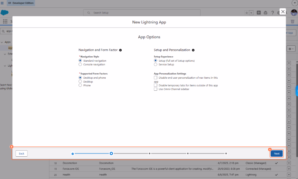Click the 25/9/2023, 8:38 pm date cell
Image resolution: width=298 pixels, height=179 pixels.
[229, 169]
